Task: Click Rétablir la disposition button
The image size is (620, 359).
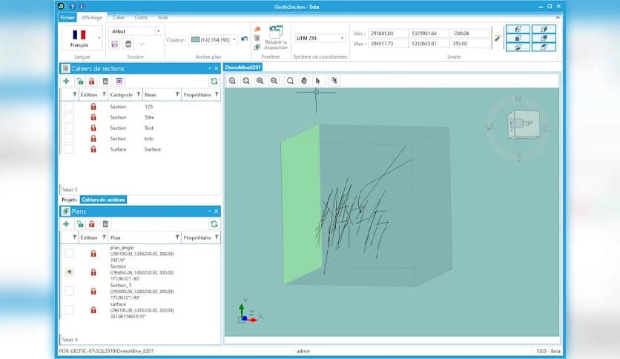Action: pos(277,37)
